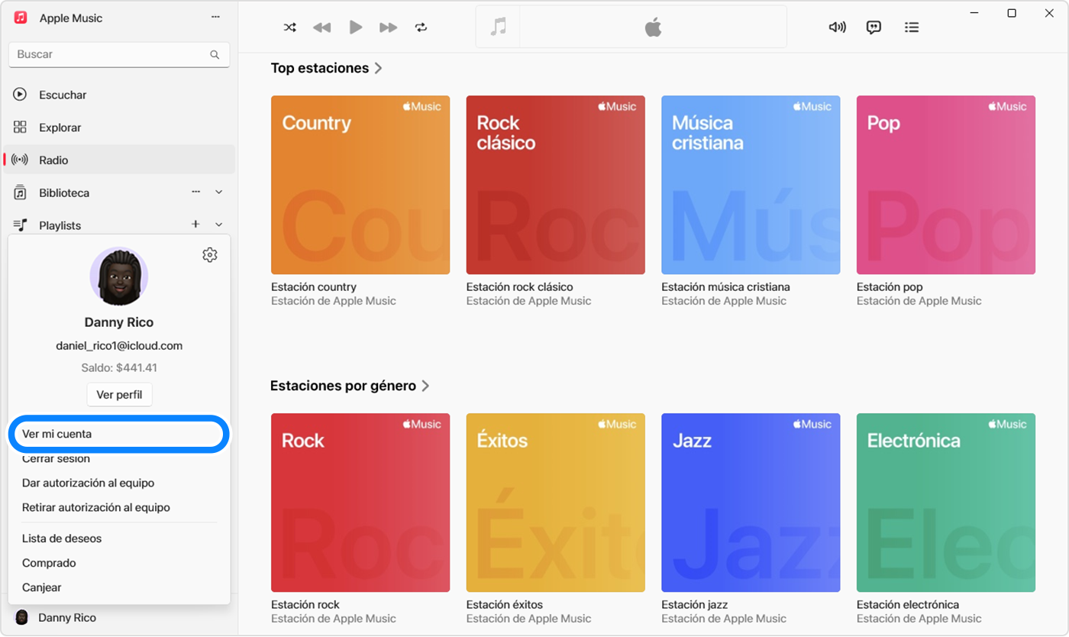1069x637 pixels.
Task: Click the Estación pop label
Action: pos(890,287)
